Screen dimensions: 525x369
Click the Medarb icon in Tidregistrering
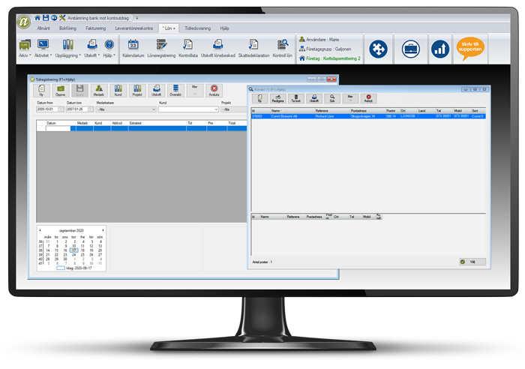(x=99, y=91)
